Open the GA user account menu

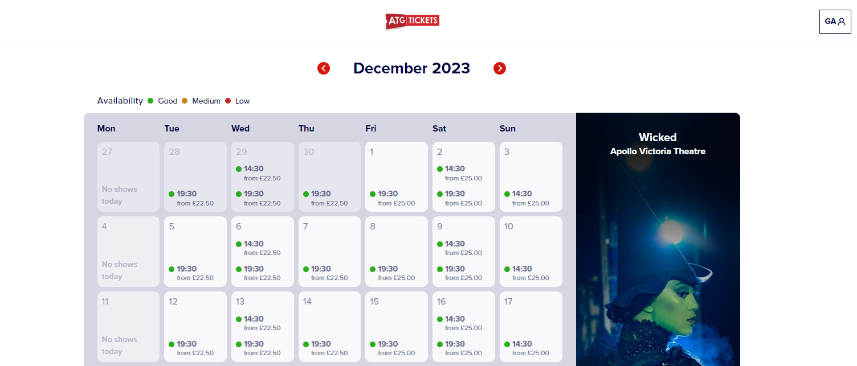[835, 22]
